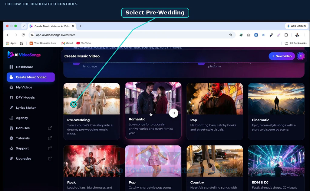This screenshot has height=191, width=310.
Task: Choose the Cinematic genre thumbnail
Action: (276, 99)
